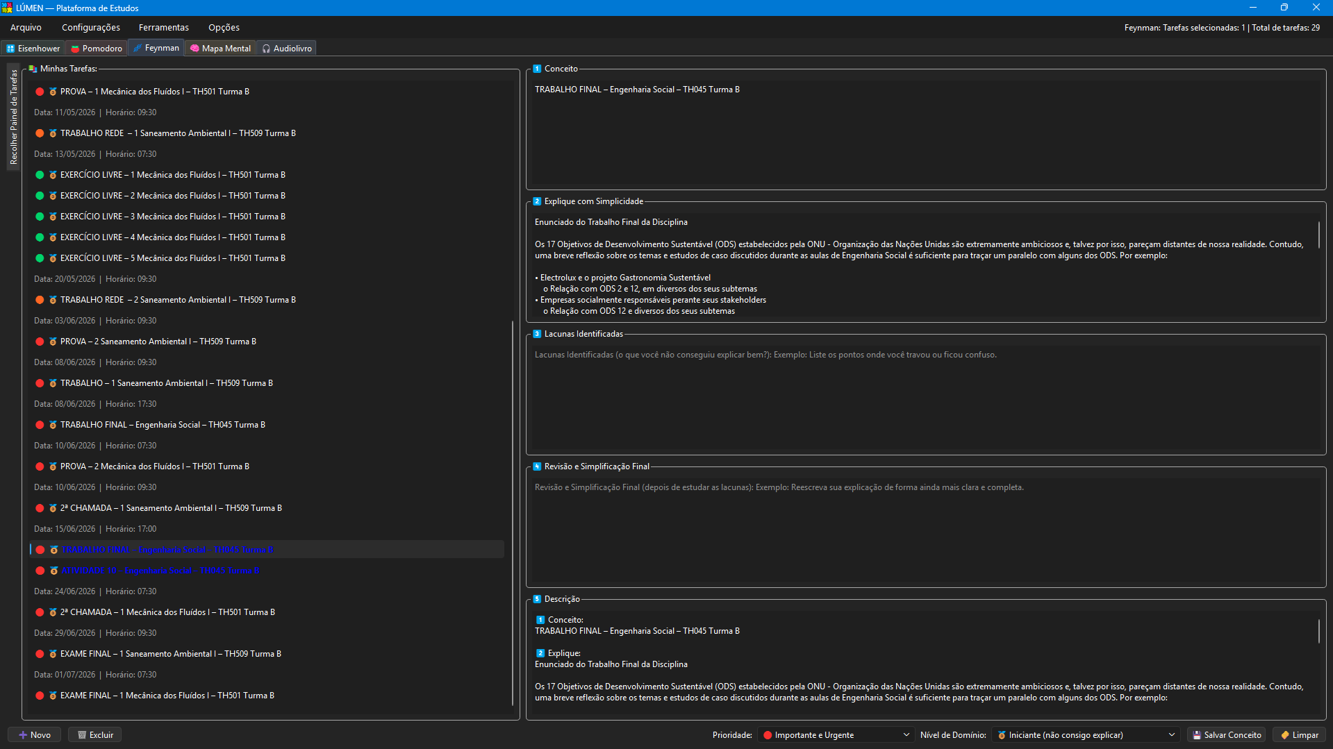Click green status dot of EXERCÍCIO LIVRE – 1
Screen dimensions: 1333x749
pos(40,175)
